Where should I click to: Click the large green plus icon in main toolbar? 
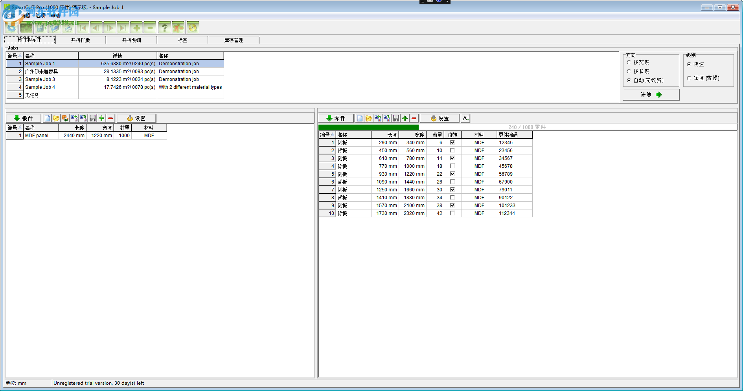pyautogui.click(x=136, y=28)
